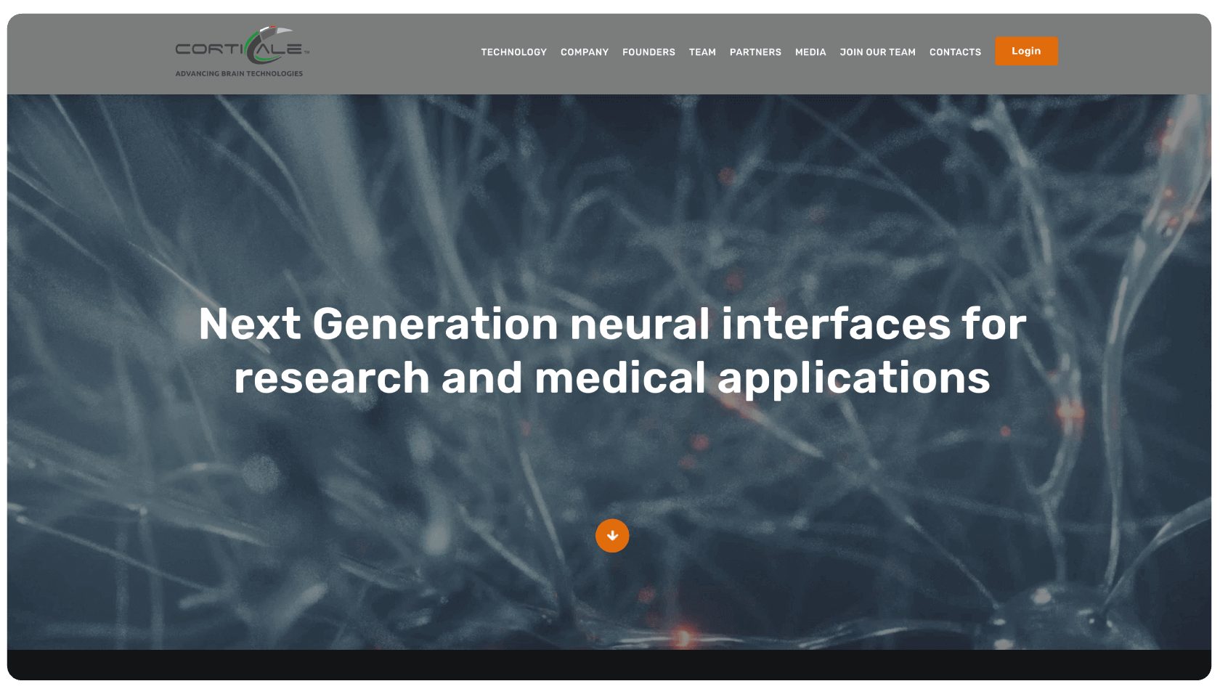
Task: Open the Partners nav link
Action: [755, 52]
